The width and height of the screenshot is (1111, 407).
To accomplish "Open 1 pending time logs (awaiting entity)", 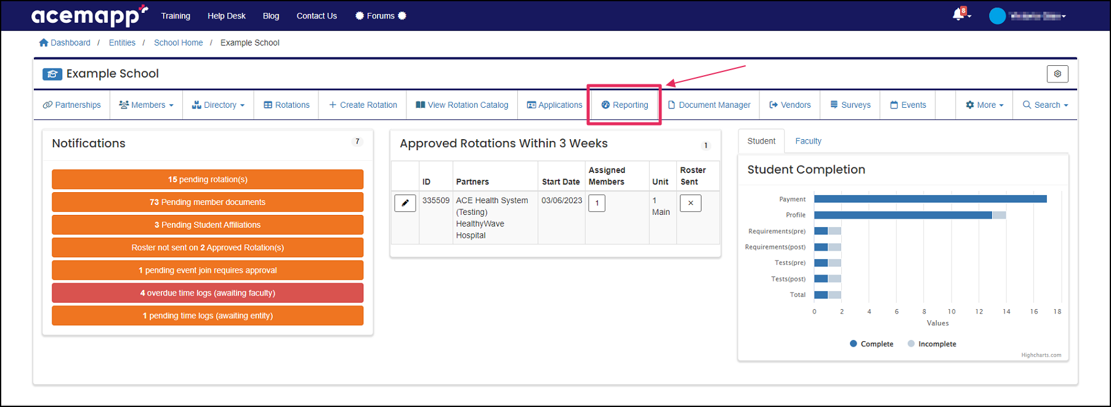I will 208,316.
